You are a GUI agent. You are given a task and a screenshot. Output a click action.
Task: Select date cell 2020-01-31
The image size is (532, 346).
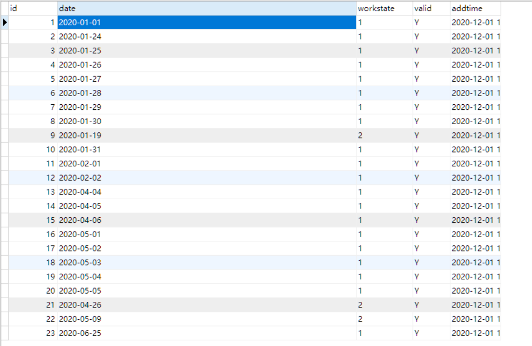click(206, 149)
